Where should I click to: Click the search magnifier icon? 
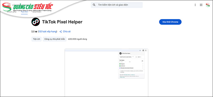[94, 5]
